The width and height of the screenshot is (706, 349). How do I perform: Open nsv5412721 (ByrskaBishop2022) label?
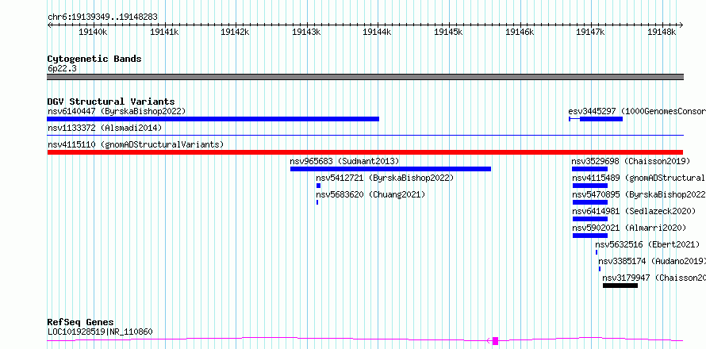(x=385, y=178)
